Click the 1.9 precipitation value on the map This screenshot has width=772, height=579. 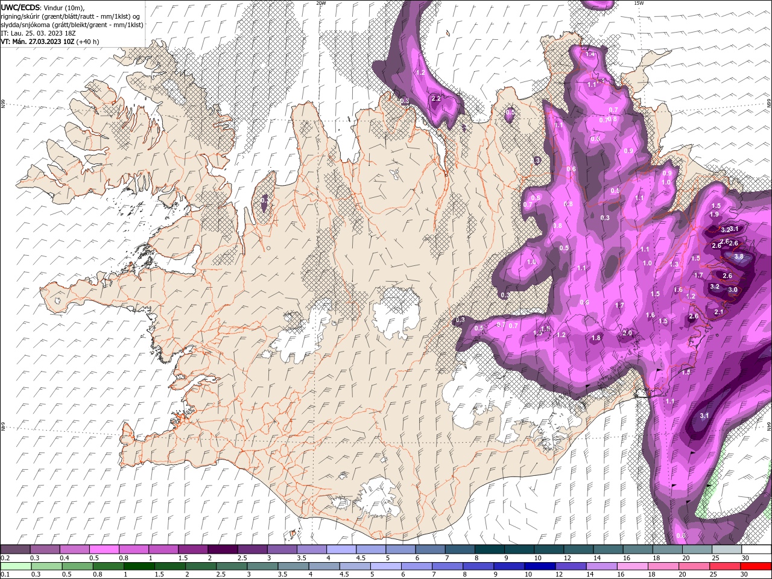[715, 214]
